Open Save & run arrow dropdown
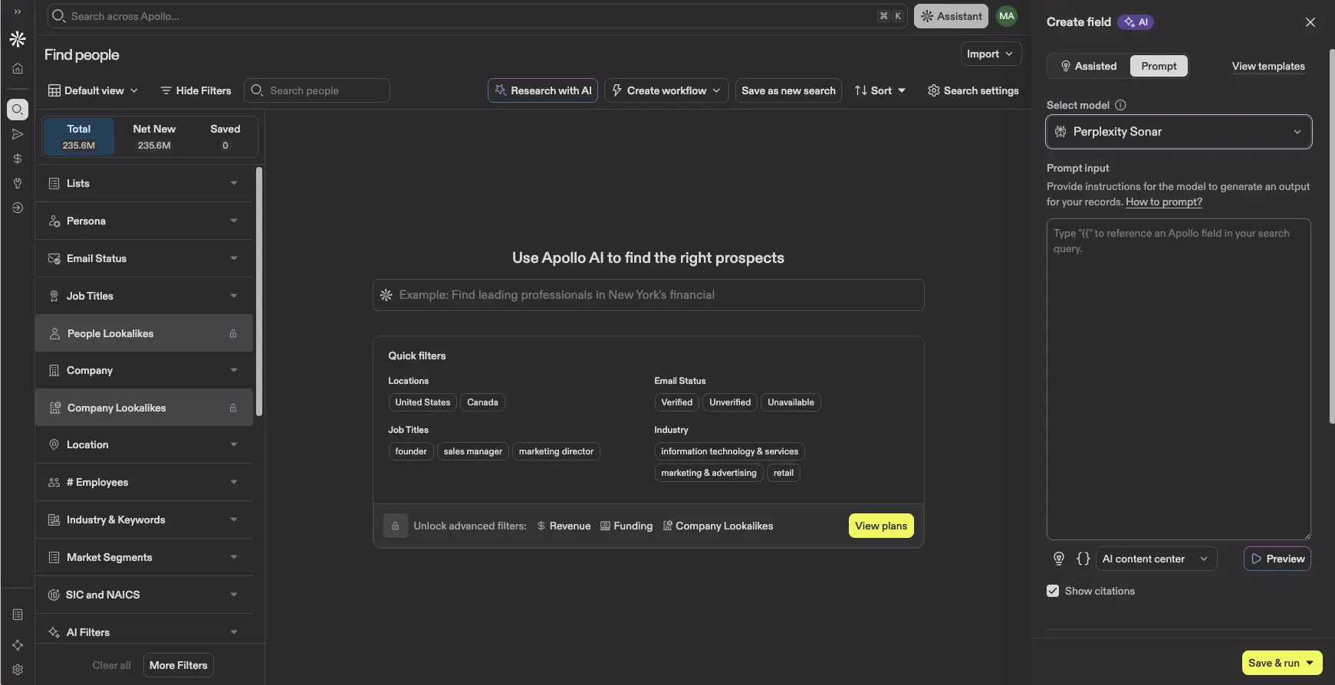Screen dimensions: 1335x685 (1310, 663)
